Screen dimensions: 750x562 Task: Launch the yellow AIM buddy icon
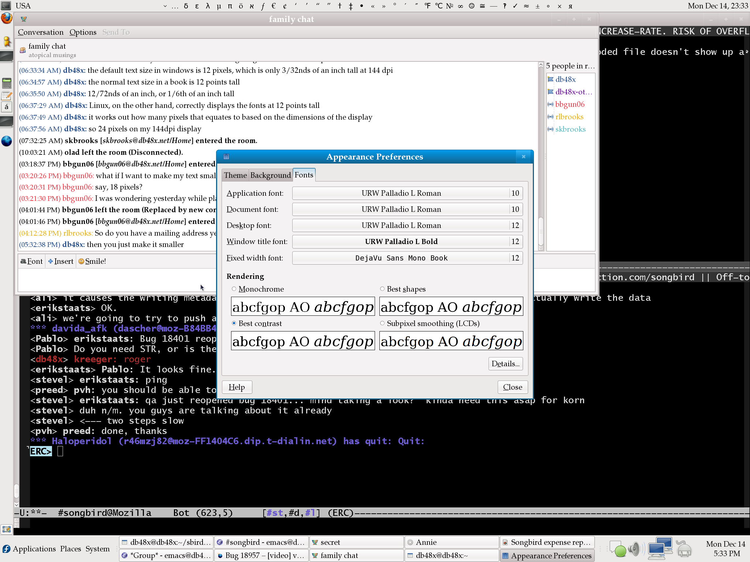tap(7, 41)
